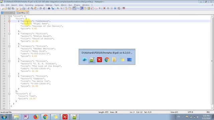Click the Zoom Out toolbar icon
The image size is (214, 120).
(61, 8)
